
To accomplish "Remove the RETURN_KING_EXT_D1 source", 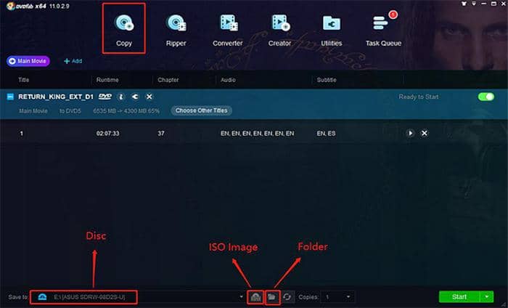I will click(x=149, y=97).
